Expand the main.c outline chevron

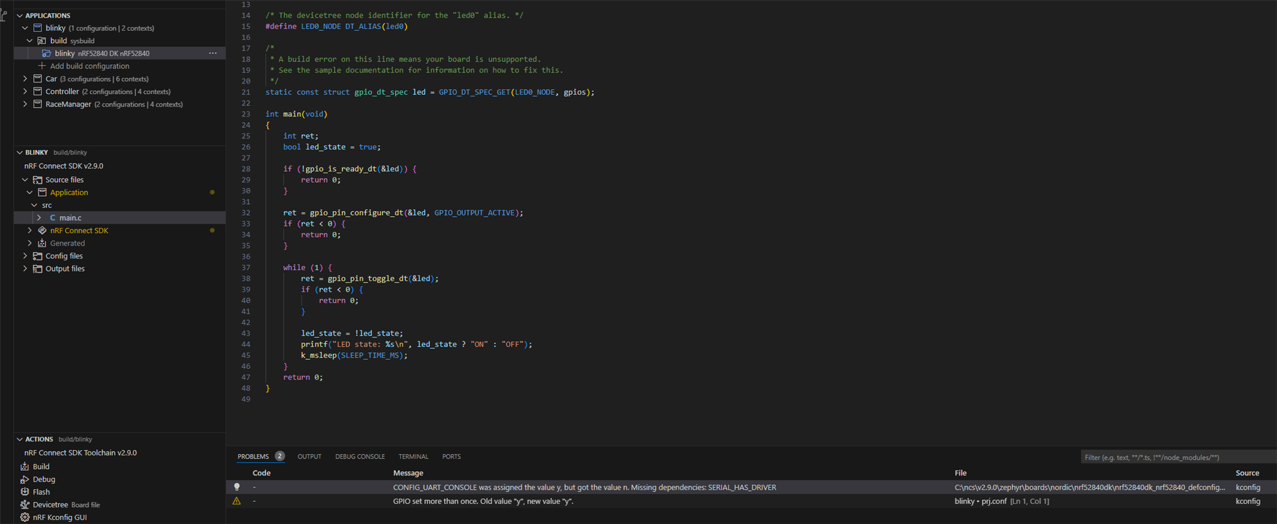(x=39, y=218)
